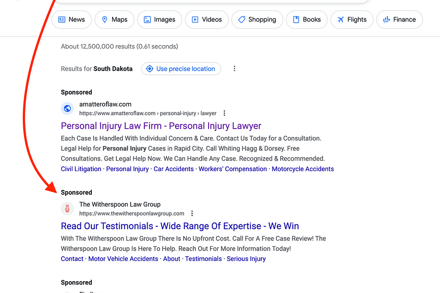The width and height of the screenshot is (440, 293).
Task: Click The Witherspoon Law Group site name
Action: coord(120,205)
